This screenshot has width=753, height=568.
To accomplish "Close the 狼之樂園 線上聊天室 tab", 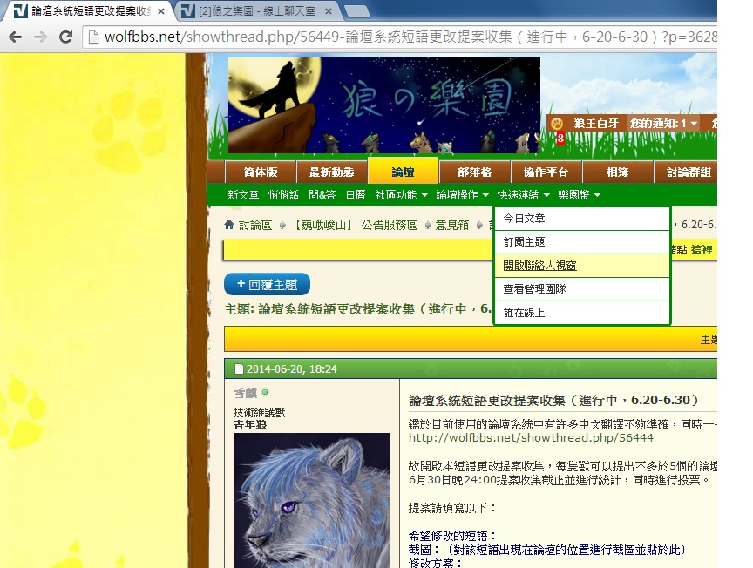I will point(329,11).
